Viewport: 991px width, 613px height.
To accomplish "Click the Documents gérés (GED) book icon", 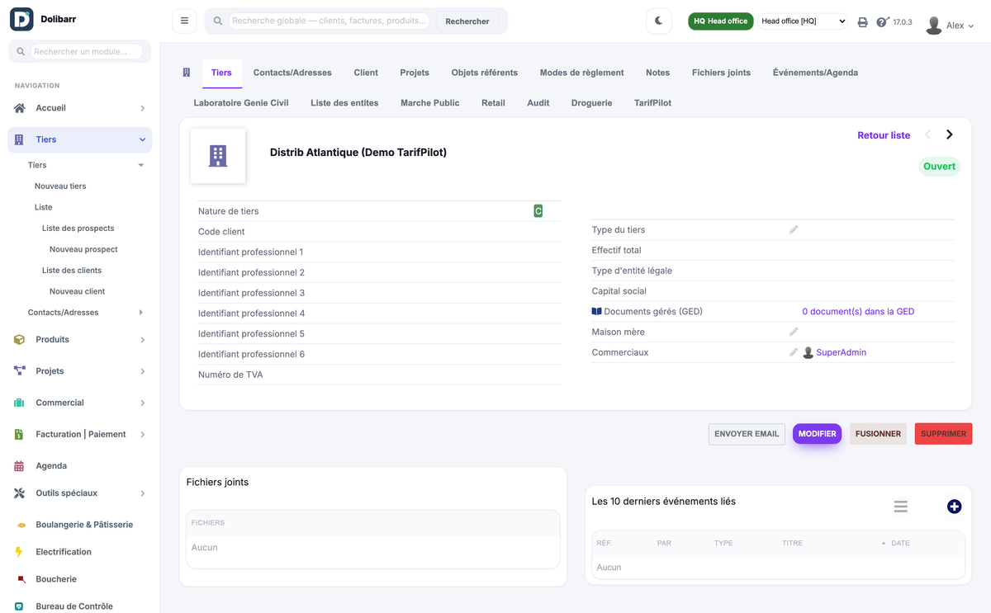I will pos(597,312).
